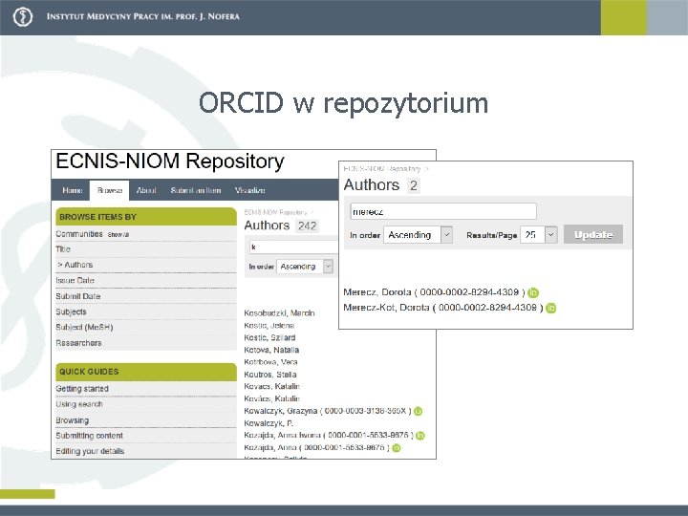Open author Kotrbova, Vera
The height and width of the screenshot is (516, 688).
coord(270,362)
